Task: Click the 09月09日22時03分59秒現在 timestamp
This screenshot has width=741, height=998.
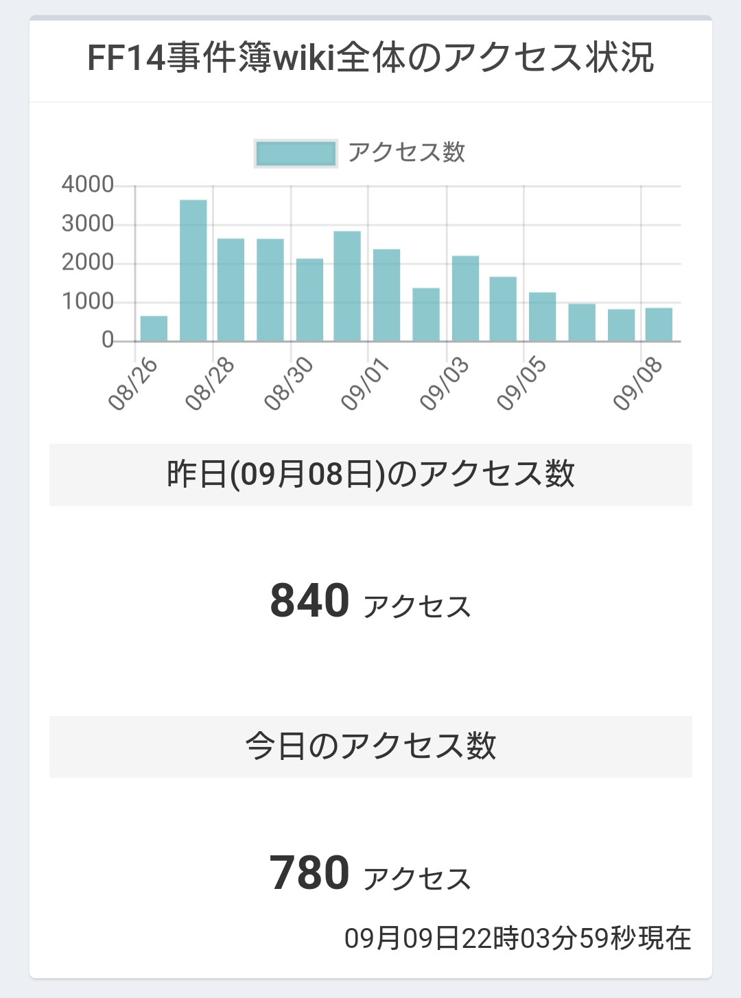Action: click(517, 938)
